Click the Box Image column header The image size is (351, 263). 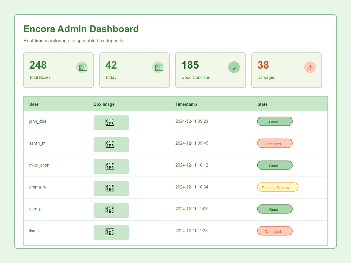point(104,104)
